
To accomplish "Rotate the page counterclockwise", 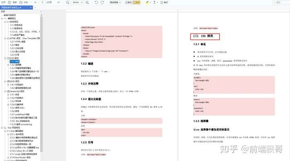I will (x=96, y=2).
